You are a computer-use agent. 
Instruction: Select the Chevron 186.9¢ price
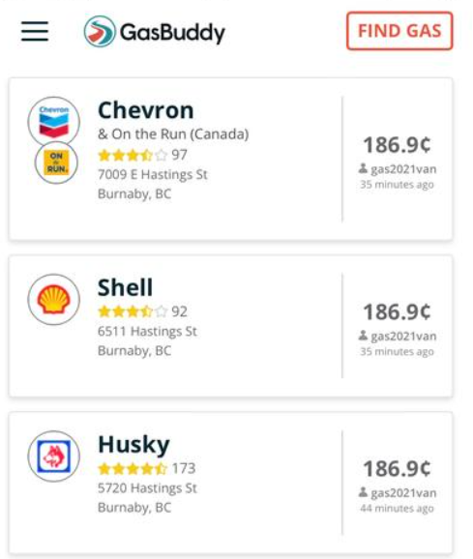(397, 145)
